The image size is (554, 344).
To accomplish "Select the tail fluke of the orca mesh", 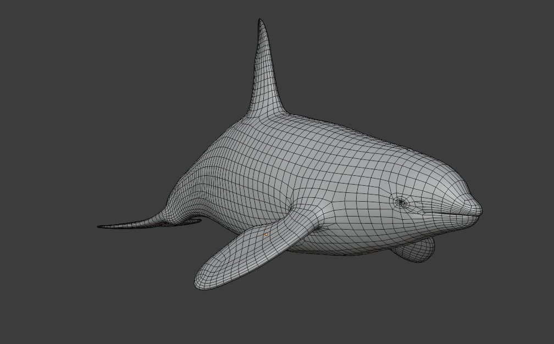I will point(148,223).
